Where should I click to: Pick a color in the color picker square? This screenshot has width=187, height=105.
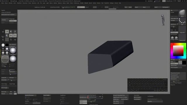pos(178,50)
